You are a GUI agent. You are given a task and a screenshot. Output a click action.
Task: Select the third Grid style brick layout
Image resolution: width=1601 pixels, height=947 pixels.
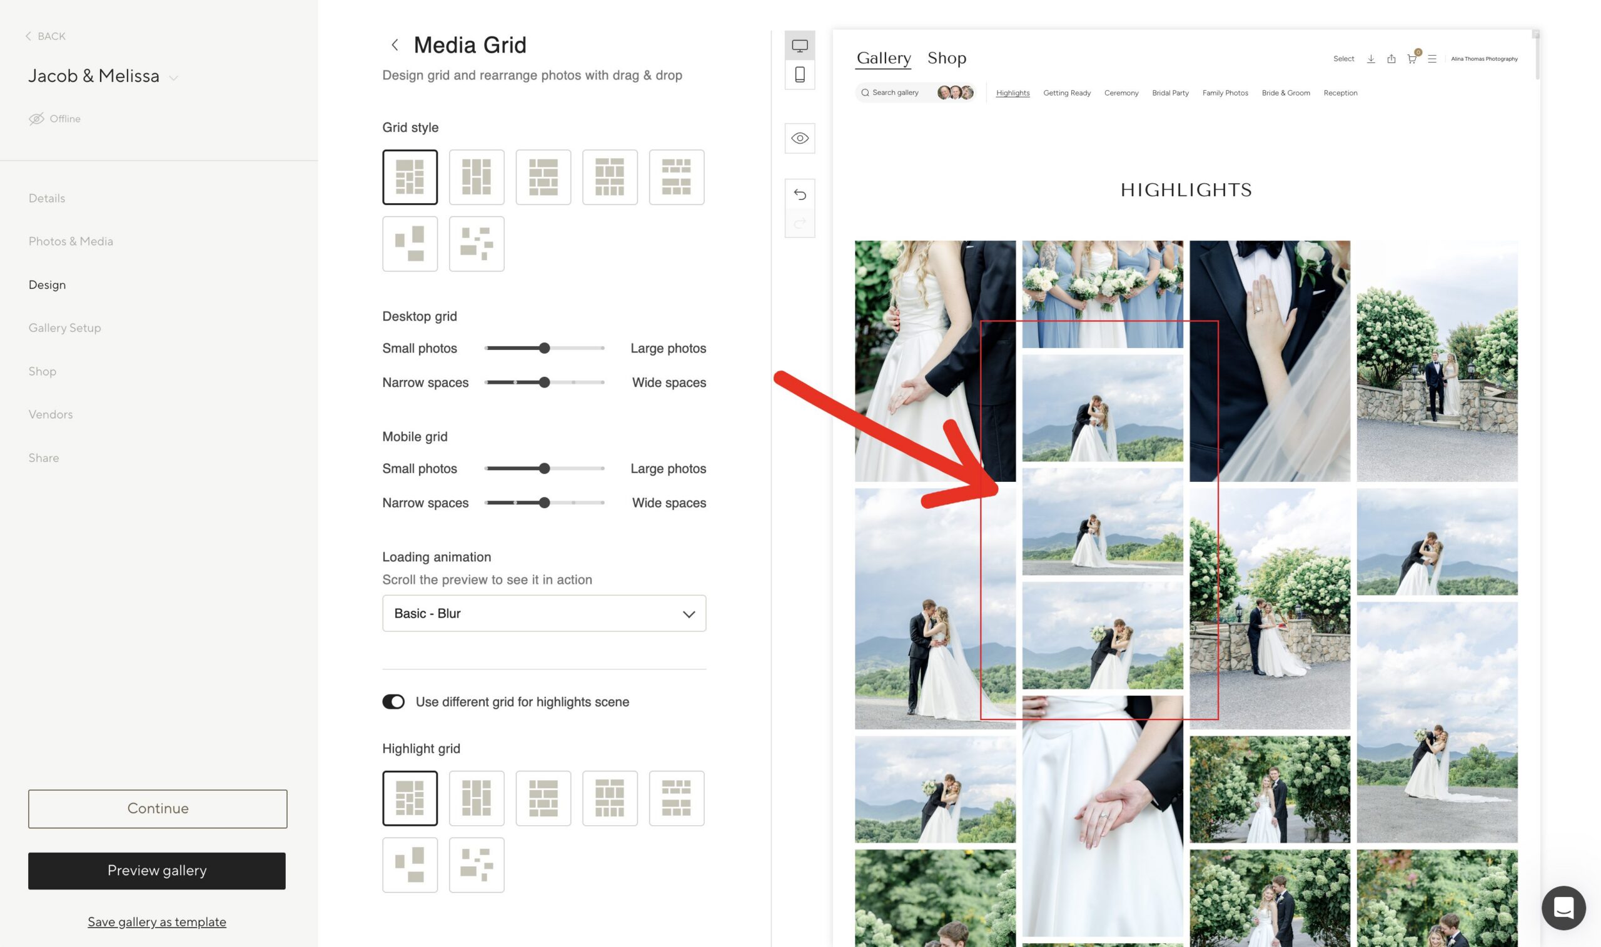coord(543,177)
